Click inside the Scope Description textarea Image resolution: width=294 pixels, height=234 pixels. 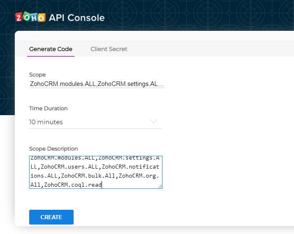(96, 172)
